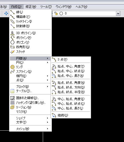
Task: Click icon for 始点、終点、半径
Action: [x=54, y=92]
